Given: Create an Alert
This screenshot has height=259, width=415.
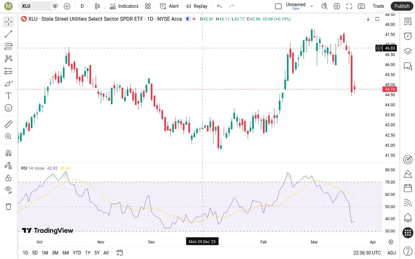Looking at the screenshot, I should click(169, 6).
